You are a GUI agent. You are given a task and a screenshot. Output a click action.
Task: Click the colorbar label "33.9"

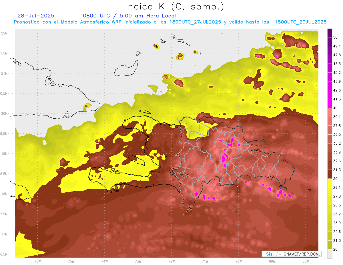tap(337, 152)
